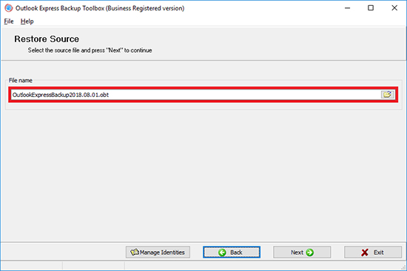Viewport: 407px width, 271px height.
Task: Click the 'Select the source file' instruction text
Action: (90, 50)
